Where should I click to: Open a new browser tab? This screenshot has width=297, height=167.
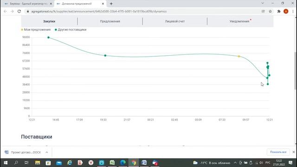[111, 4]
